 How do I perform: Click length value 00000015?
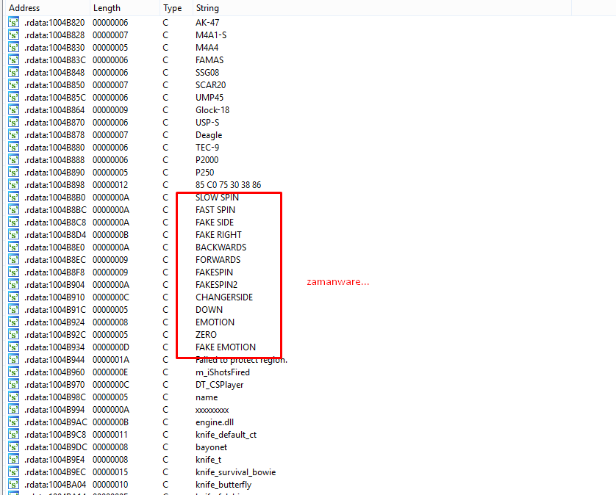[x=110, y=472]
